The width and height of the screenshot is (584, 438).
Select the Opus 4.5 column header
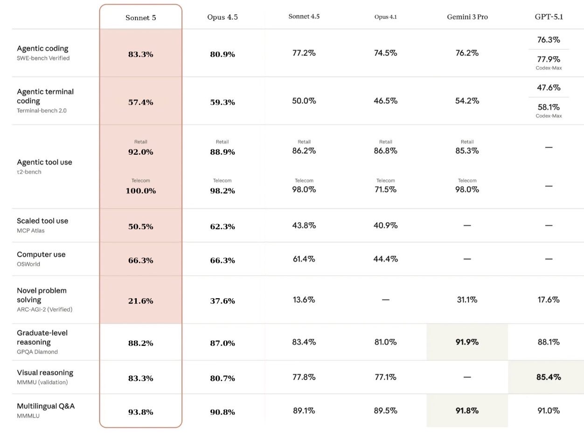(222, 17)
